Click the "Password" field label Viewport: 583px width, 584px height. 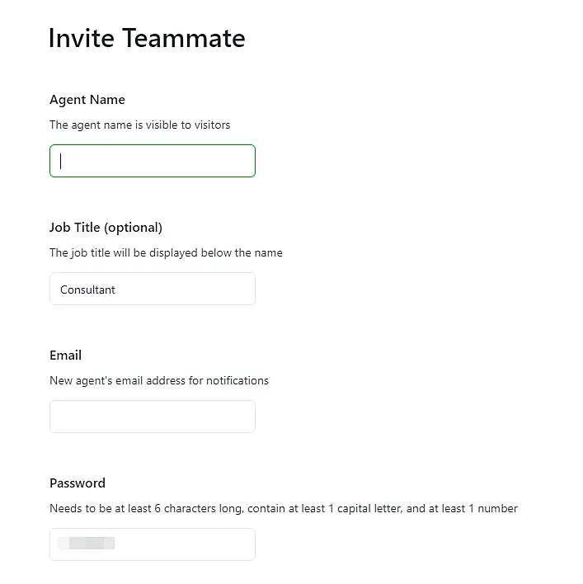(78, 483)
